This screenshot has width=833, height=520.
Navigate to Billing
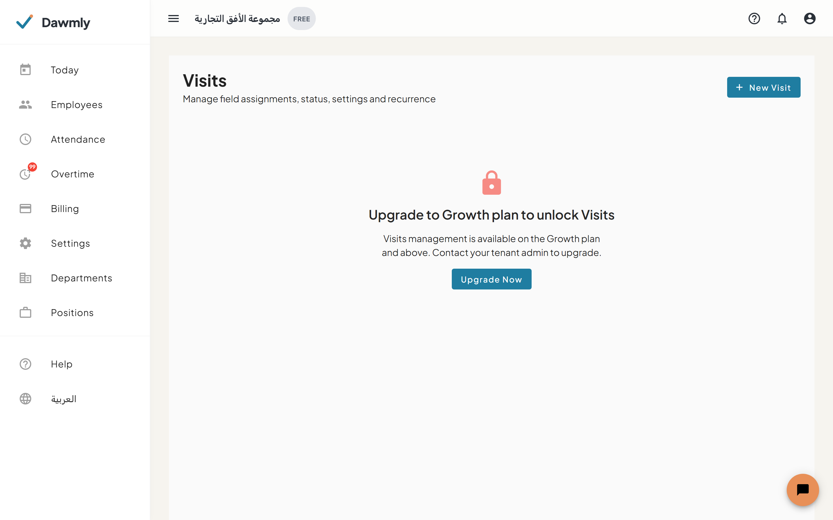point(75,209)
